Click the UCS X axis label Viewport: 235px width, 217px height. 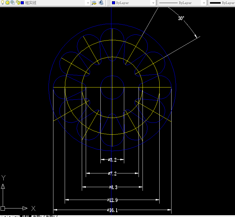[34, 208]
